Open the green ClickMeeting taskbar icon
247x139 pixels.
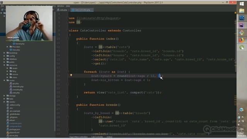click(x=242, y=47)
